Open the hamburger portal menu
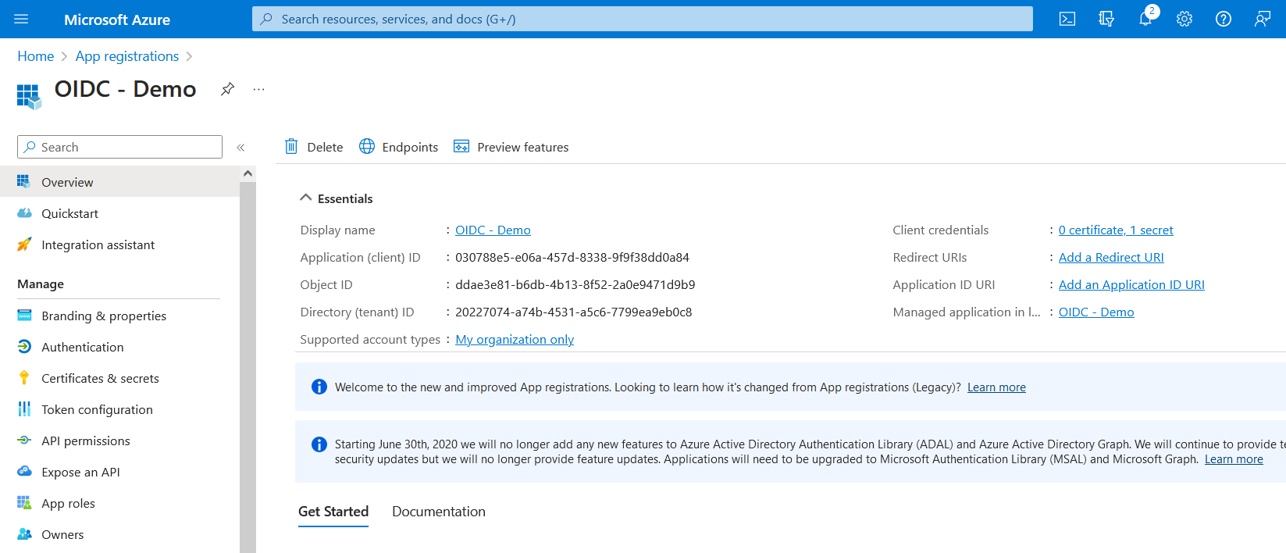Screen dimensions: 1286x553 pyautogui.click(x=21, y=20)
